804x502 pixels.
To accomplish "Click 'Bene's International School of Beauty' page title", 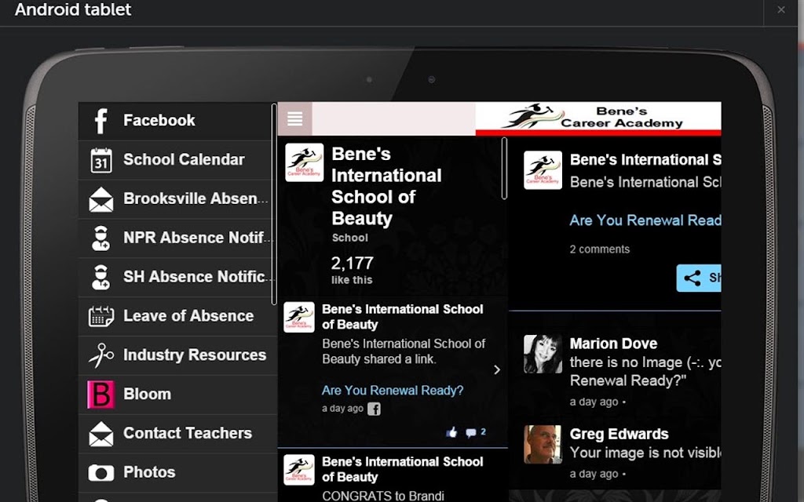I will (386, 186).
